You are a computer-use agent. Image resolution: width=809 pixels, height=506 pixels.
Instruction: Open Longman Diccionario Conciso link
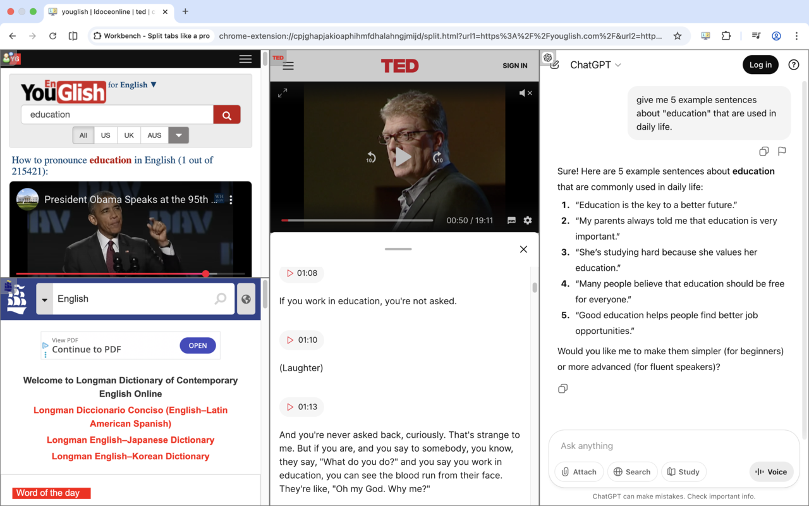point(130,417)
